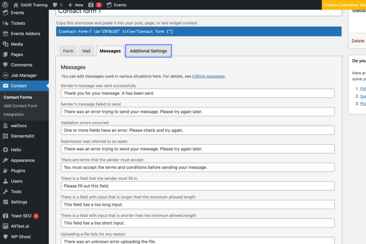Open Events label in sidebar menu
The width and height of the screenshot is (366, 244).
click(x=18, y=13)
